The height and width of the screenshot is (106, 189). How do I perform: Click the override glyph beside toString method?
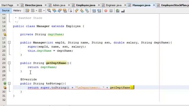(5, 83)
